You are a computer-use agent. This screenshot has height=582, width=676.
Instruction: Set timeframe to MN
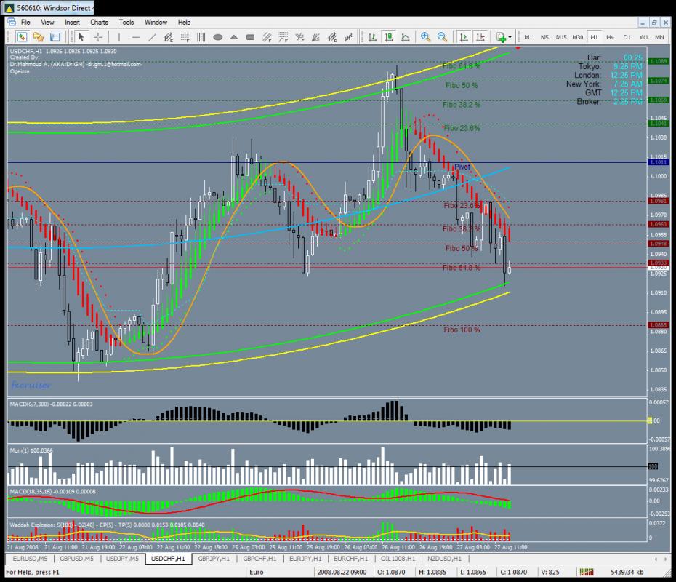(659, 37)
